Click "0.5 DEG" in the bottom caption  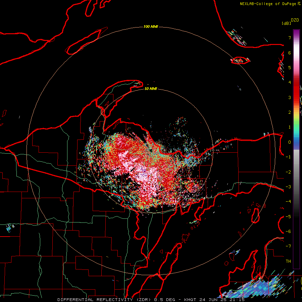(165, 300)
